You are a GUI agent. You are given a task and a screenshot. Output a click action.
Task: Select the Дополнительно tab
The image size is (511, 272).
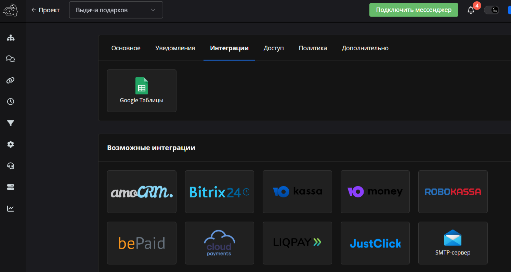click(x=365, y=48)
